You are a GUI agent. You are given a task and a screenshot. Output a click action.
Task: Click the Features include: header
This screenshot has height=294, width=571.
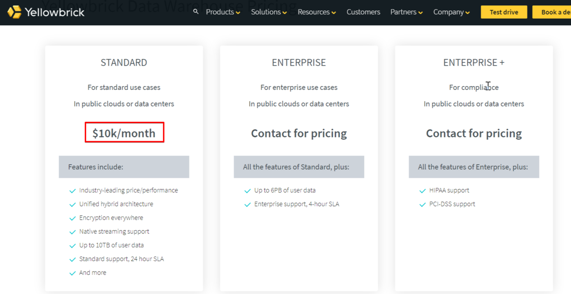[x=124, y=167]
